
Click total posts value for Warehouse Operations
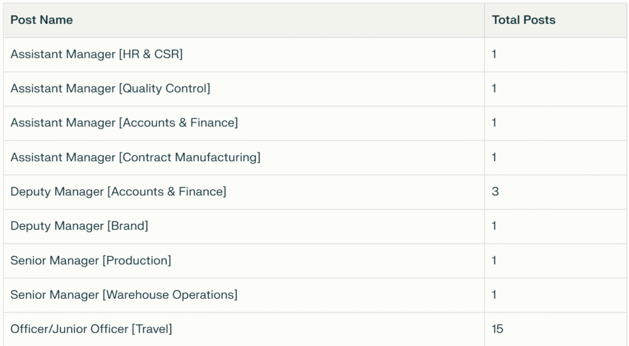[x=494, y=294]
